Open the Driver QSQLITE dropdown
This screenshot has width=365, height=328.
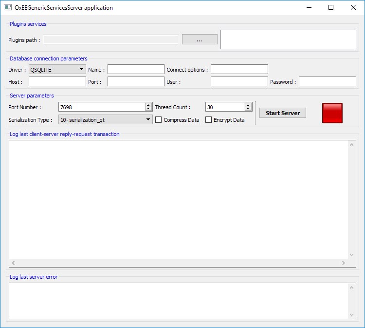57,70
